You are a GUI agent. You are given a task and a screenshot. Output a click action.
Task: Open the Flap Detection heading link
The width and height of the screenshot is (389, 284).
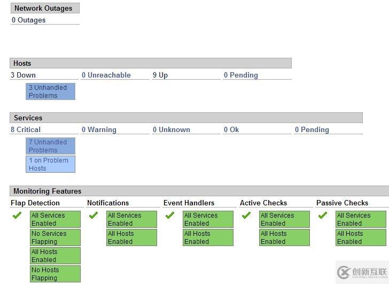(35, 203)
